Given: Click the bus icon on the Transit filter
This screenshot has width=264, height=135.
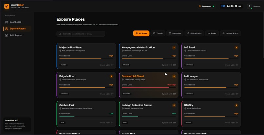Looking at the screenshot, I should [154, 33].
